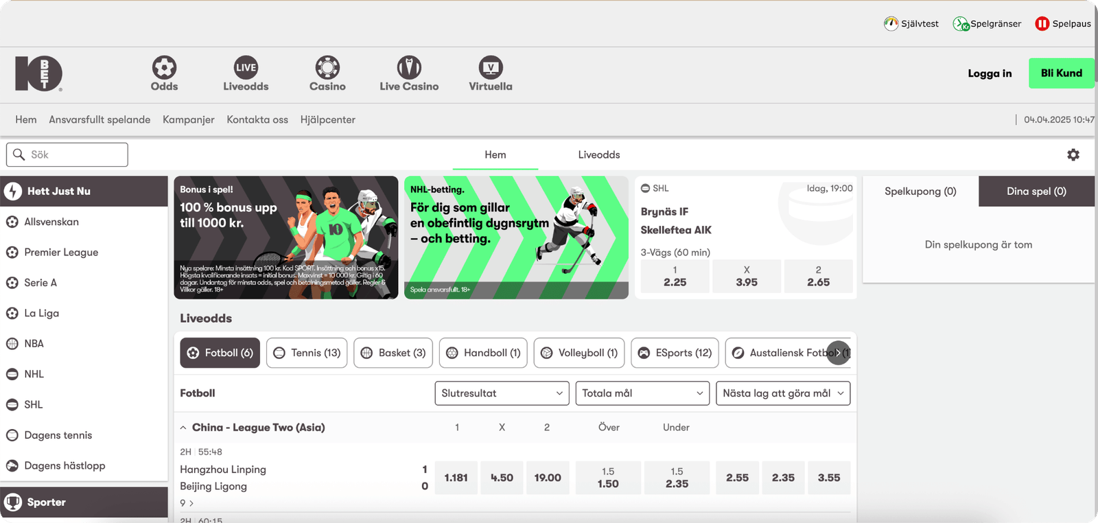
Task: Click the search magnifier icon
Action: coord(19,154)
